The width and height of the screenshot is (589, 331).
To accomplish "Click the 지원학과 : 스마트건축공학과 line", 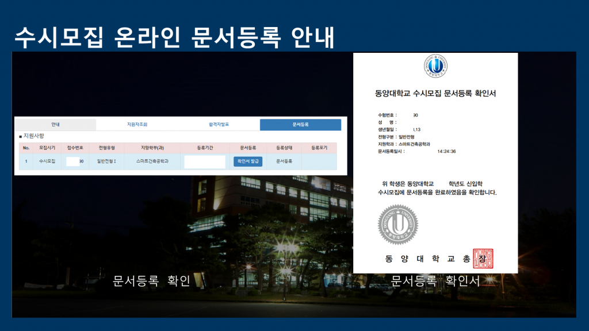I will tap(404, 144).
